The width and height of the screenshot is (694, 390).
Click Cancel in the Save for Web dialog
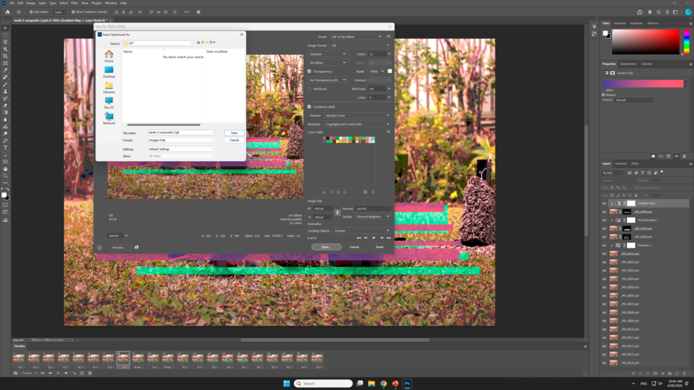click(x=354, y=246)
